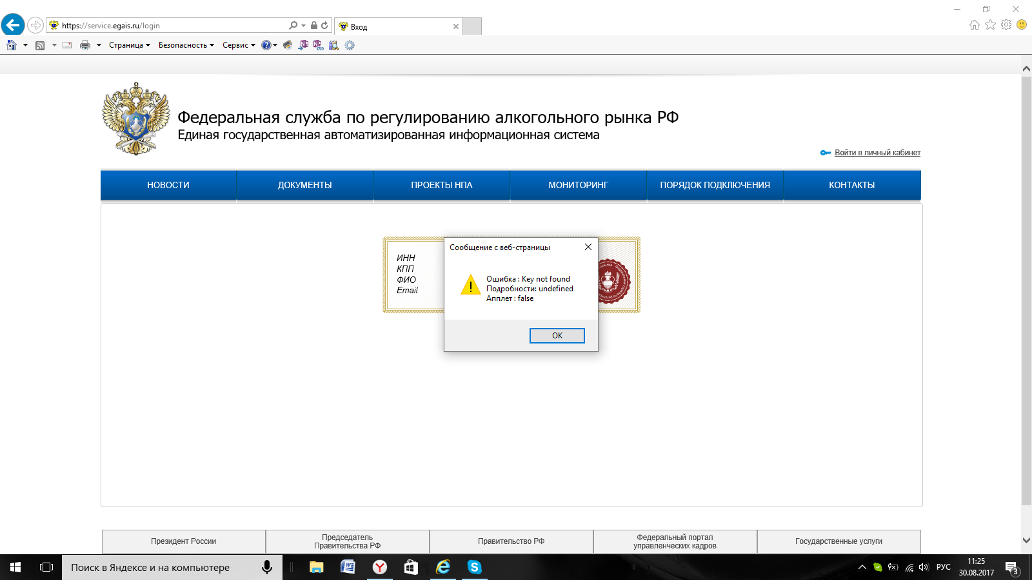The width and height of the screenshot is (1032, 580).
Task: Open the Сервис dropdown menu
Action: 239,45
